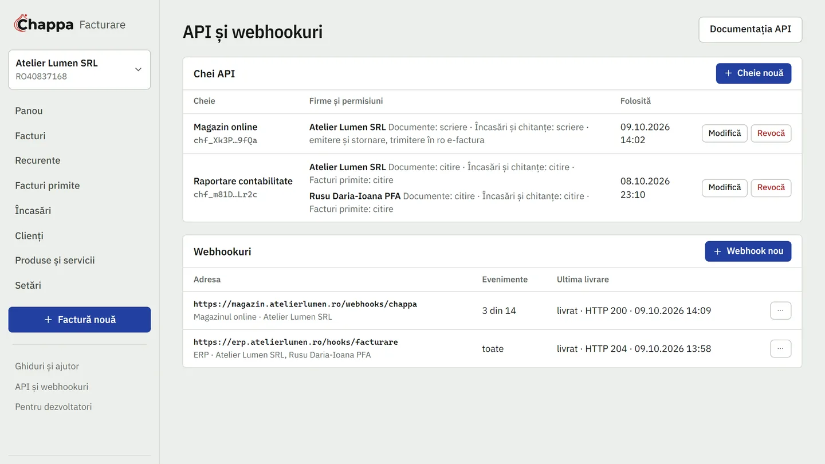Viewport: 825px width, 464px height.
Task: Edit the Raportare contabilitate key
Action: pyautogui.click(x=725, y=188)
